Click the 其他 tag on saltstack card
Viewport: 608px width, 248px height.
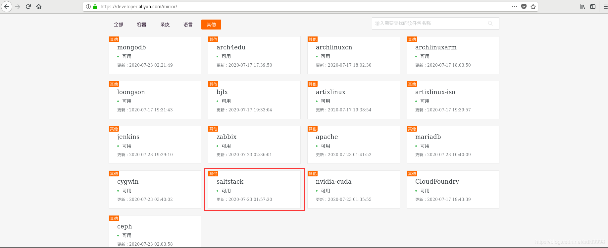(213, 174)
